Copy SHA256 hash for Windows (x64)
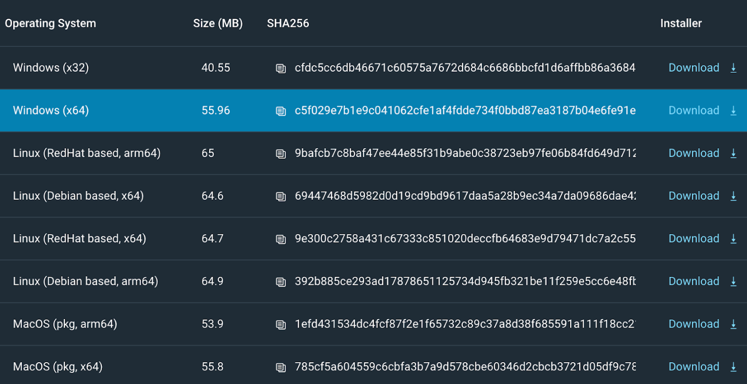 coord(281,111)
